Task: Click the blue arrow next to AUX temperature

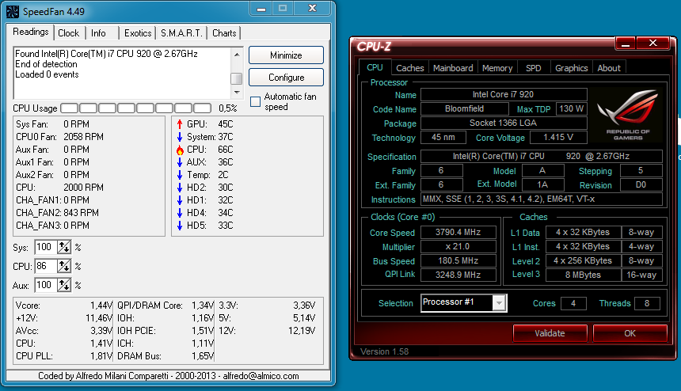Action: click(179, 162)
